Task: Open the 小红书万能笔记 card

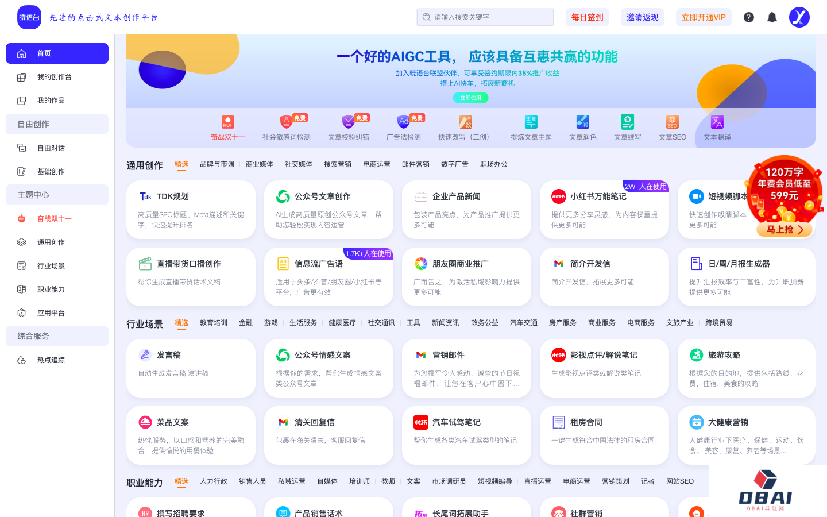Action: coord(604,209)
